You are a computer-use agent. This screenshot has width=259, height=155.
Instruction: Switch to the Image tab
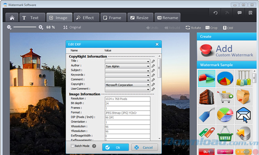pos(59,18)
